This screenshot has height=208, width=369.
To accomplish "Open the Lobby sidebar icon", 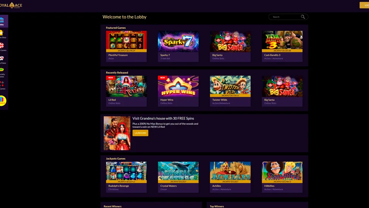I will (2, 20).
